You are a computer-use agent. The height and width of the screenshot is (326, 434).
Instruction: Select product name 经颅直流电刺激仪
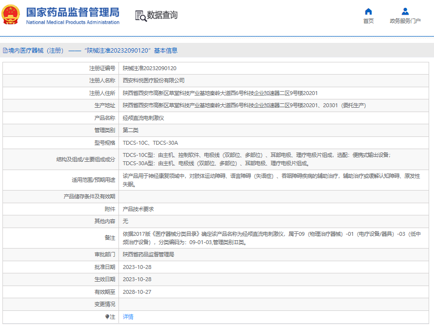click(x=143, y=118)
